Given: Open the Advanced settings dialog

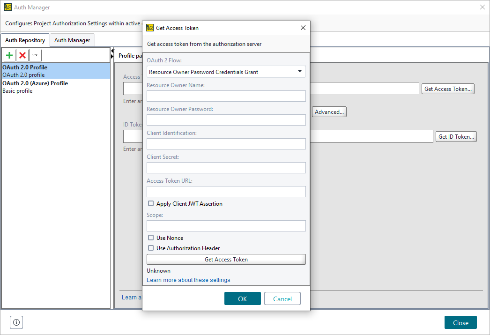Looking at the screenshot, I should 329,112.
